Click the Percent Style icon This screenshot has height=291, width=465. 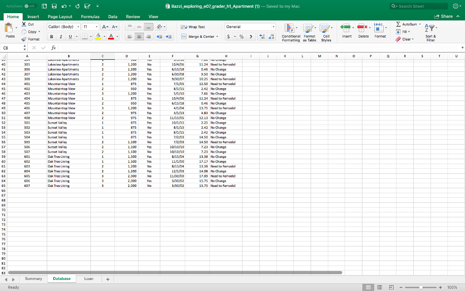point(241,36)
